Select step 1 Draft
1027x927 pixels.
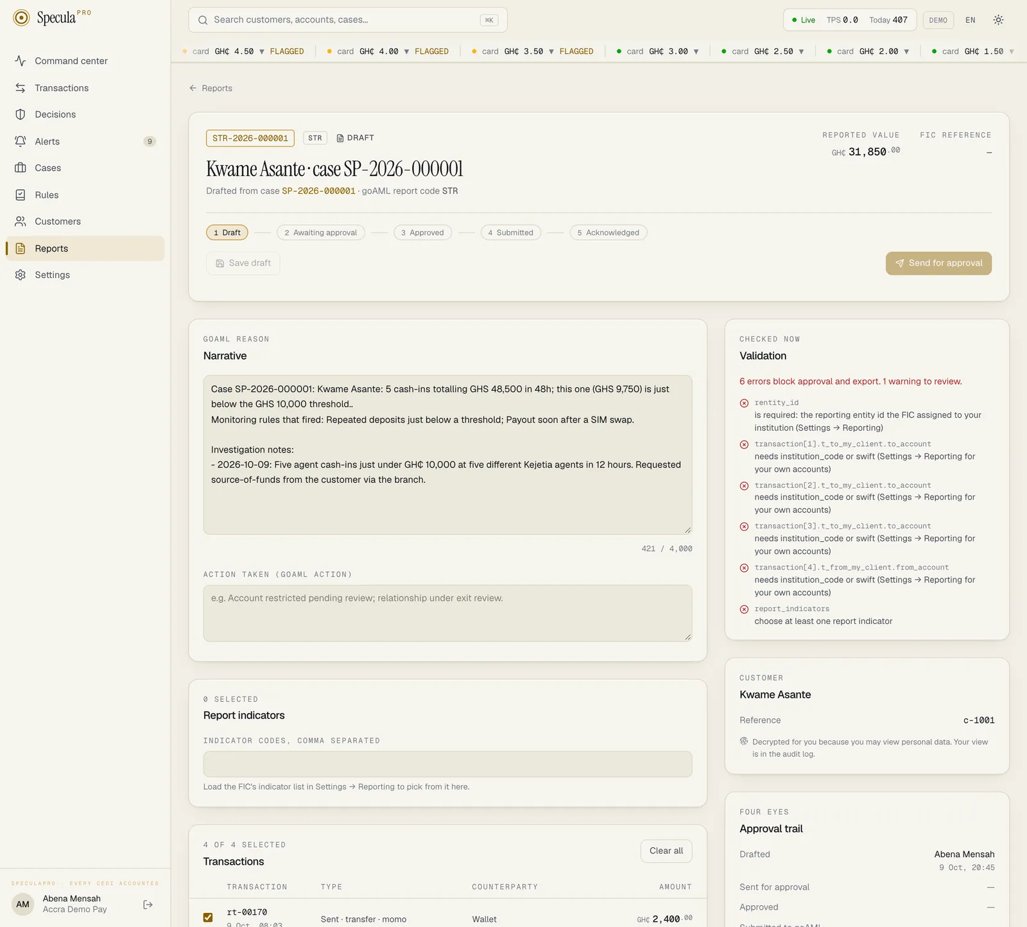pos(227,232)
